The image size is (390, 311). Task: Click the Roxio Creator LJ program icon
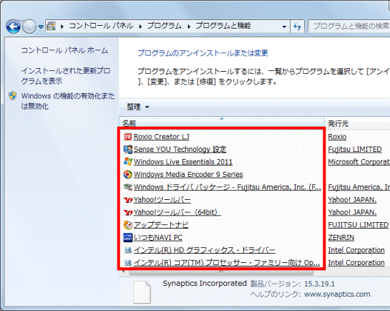pyautogui.click(x=127, y=137)
